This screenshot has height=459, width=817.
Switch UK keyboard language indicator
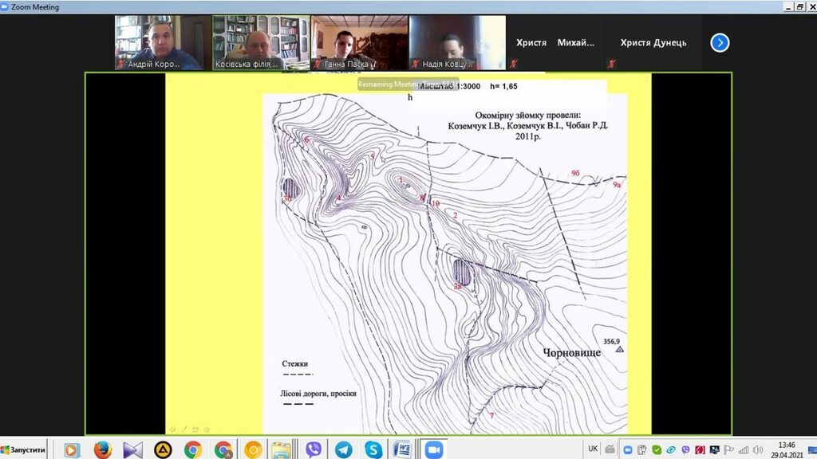(593, 449)
